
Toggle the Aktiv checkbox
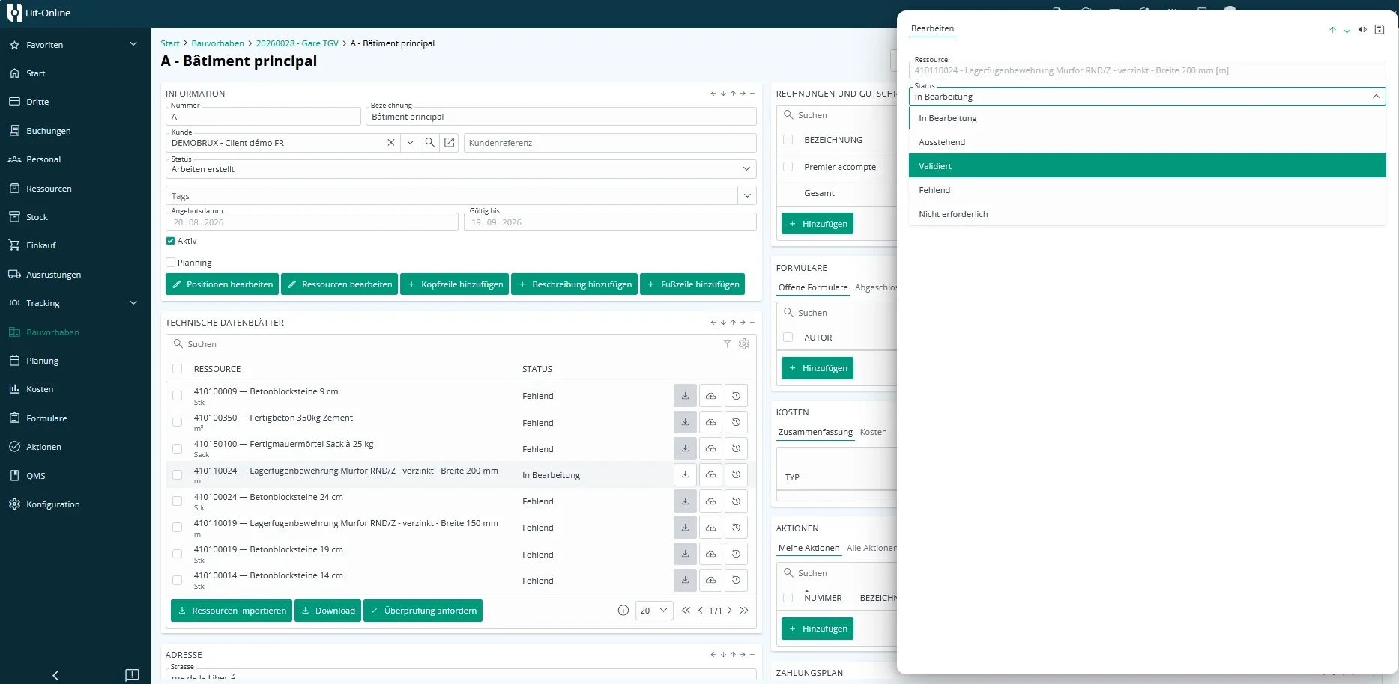(x=170, y=241)
